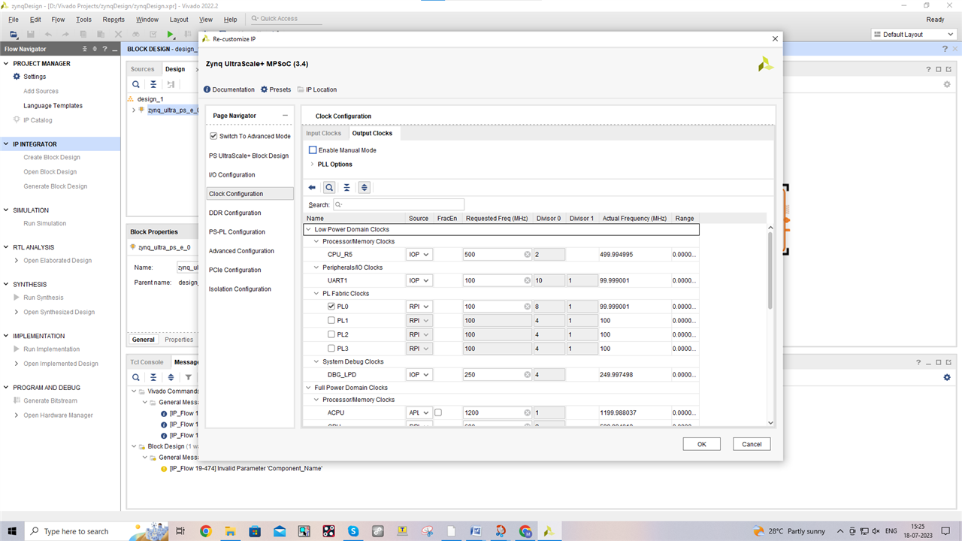Go to PS-PL Configuration page
The width and height of the screenshot is (962, 541).
tap(237, 232)
